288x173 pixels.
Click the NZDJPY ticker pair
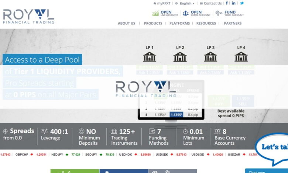(x=57, y=155)
